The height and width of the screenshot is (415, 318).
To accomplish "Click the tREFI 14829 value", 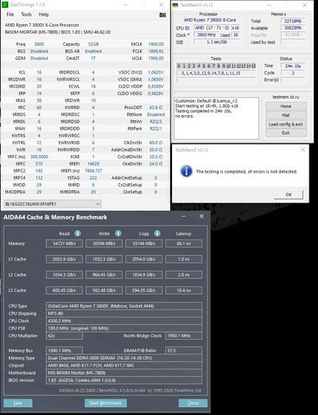I will pos(93,163).
